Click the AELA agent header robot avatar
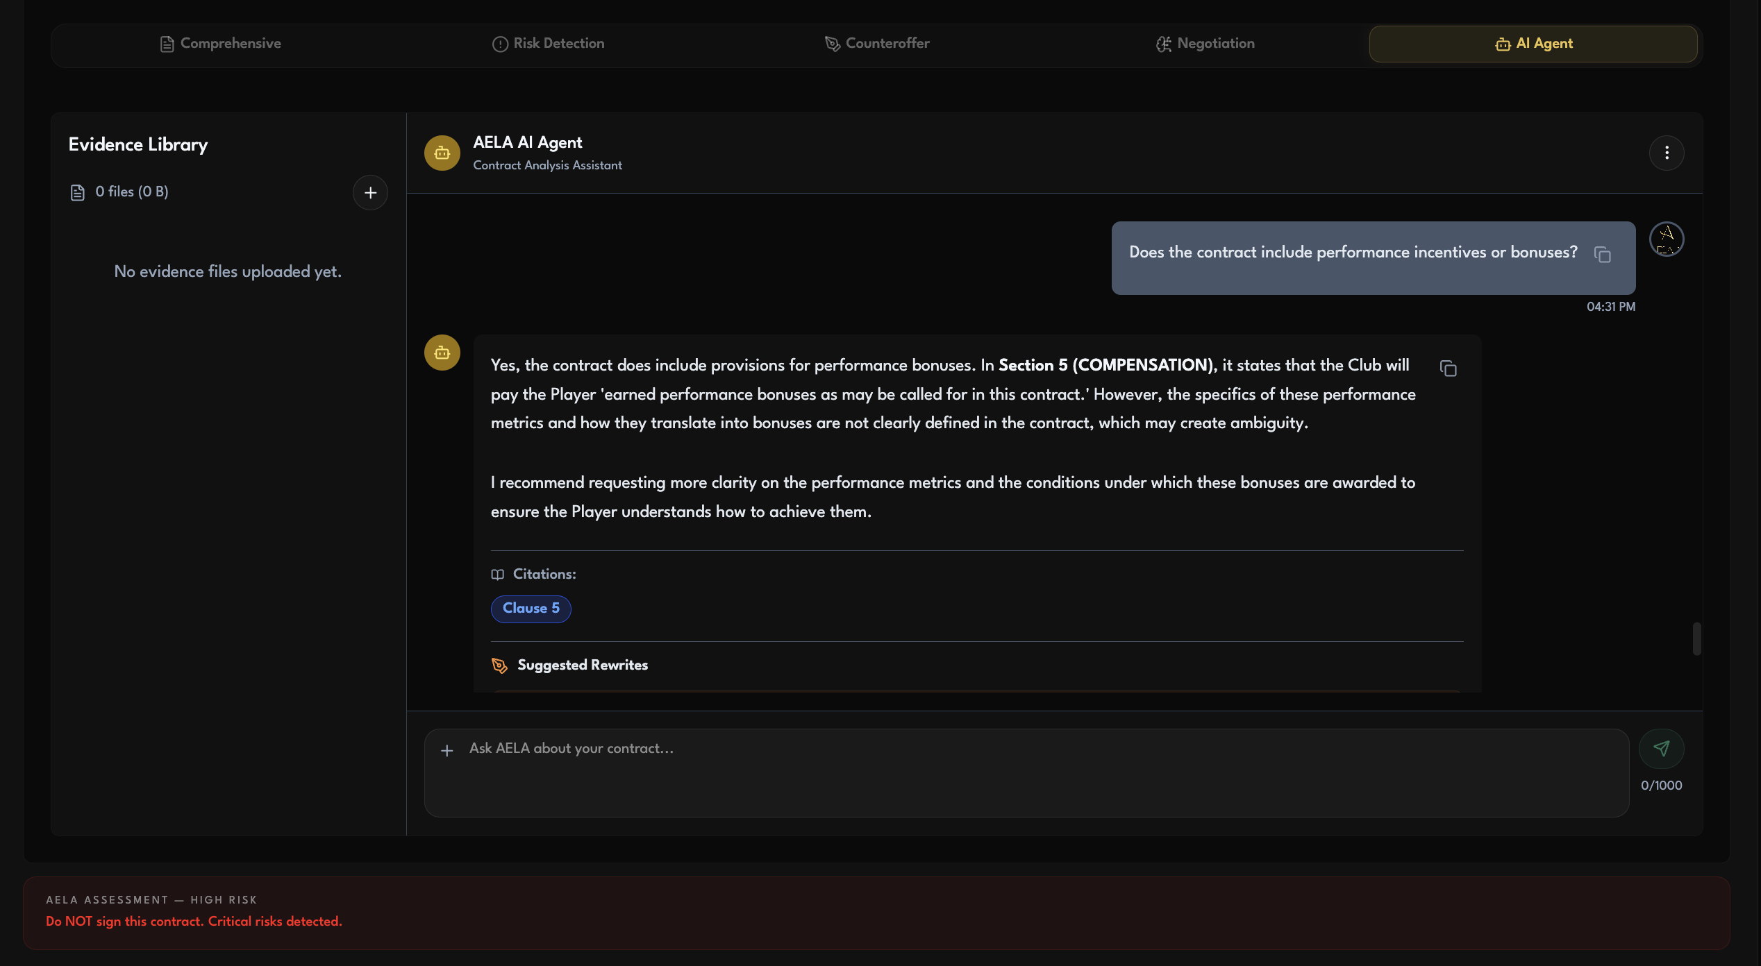1761x966 pixels. tap(442, 153)
